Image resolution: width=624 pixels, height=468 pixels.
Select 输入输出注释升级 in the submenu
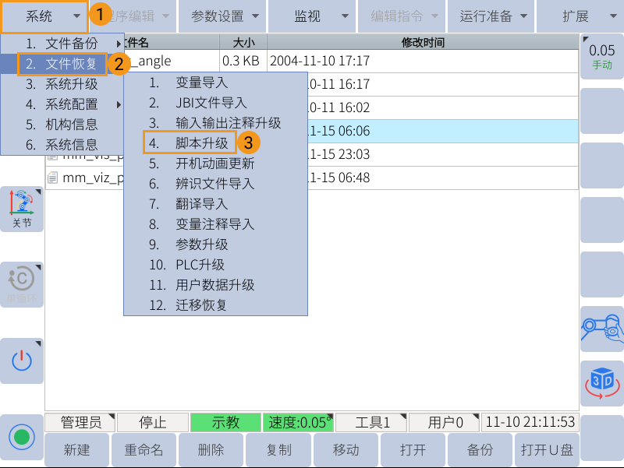[x=215, y=123]
